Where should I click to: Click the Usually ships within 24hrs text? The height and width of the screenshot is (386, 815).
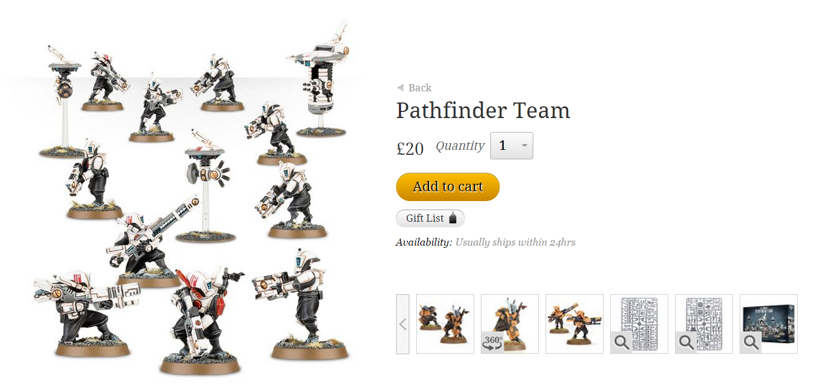[x=515, y=242]
